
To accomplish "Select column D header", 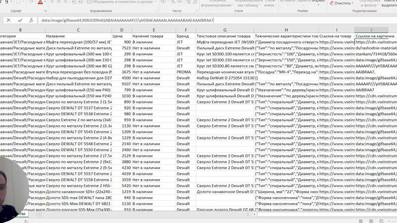I will [122, 30].
